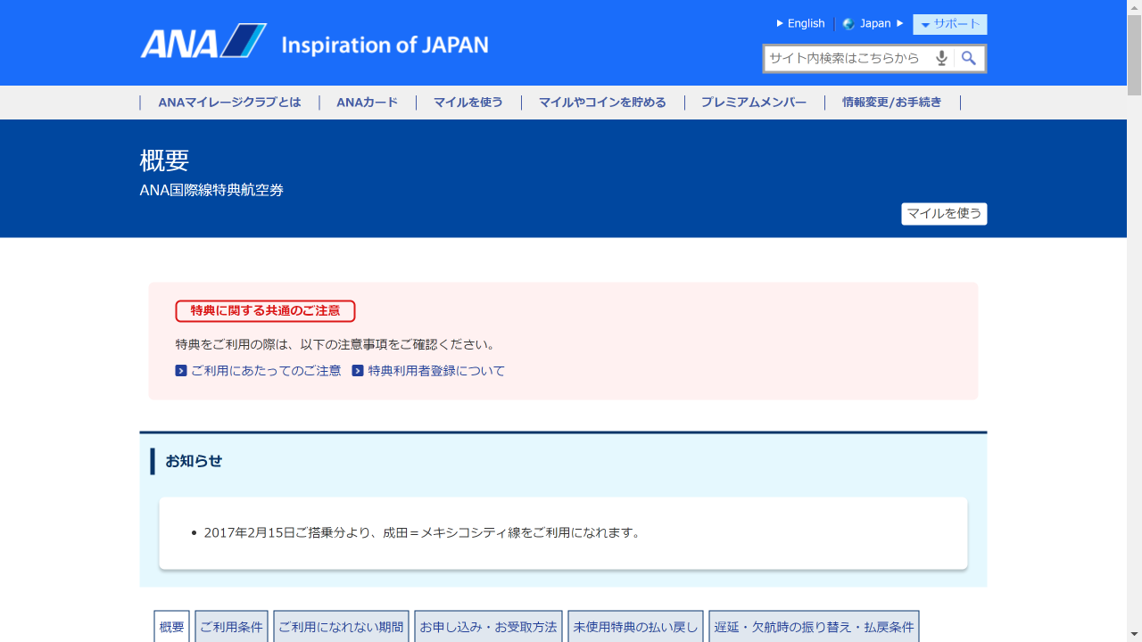
Task: Activate the voice search microphone icon
Action: coord(941,58)
